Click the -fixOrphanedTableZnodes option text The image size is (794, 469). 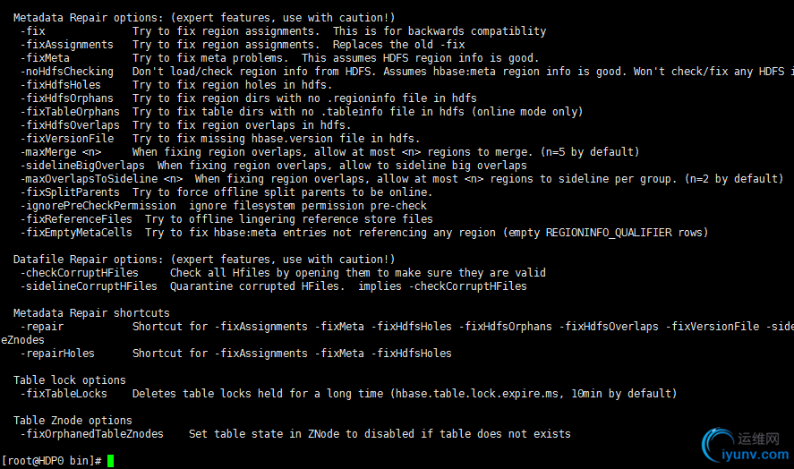click(x=91, y=434)
